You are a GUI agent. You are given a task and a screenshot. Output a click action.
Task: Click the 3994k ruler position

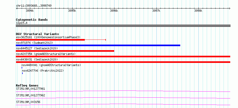tap(30, 11)
